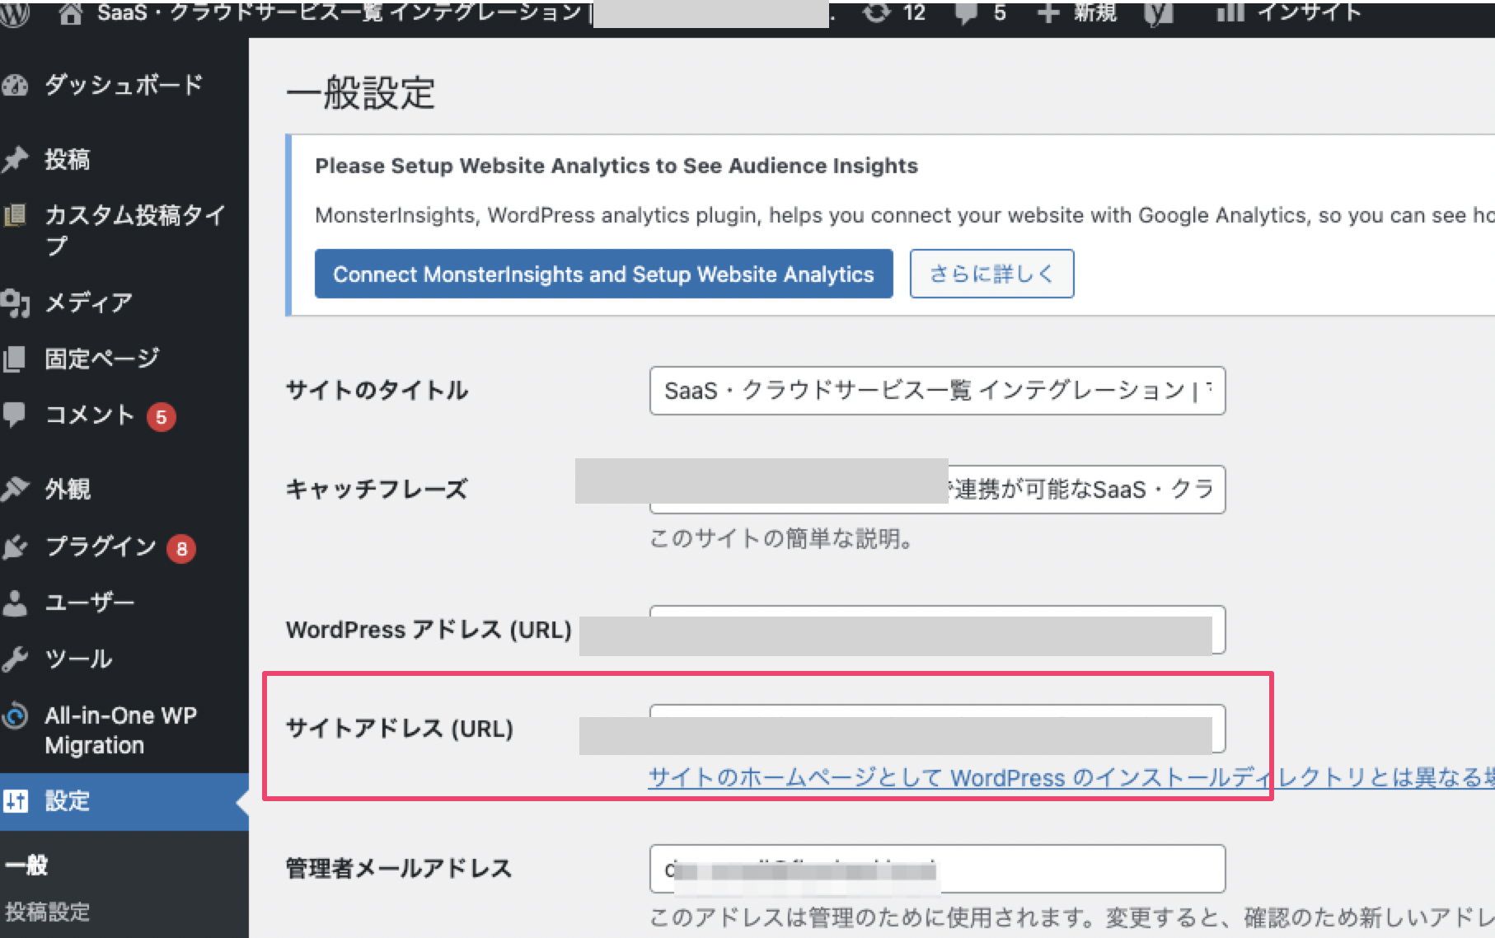Click the plus icon for 新規

(x=1047, y=12)
